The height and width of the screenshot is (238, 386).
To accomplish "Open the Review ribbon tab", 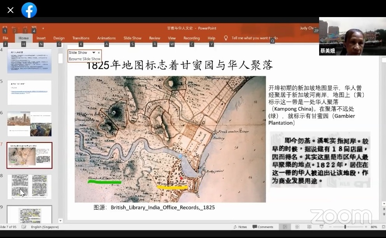I will coord(155,38).
